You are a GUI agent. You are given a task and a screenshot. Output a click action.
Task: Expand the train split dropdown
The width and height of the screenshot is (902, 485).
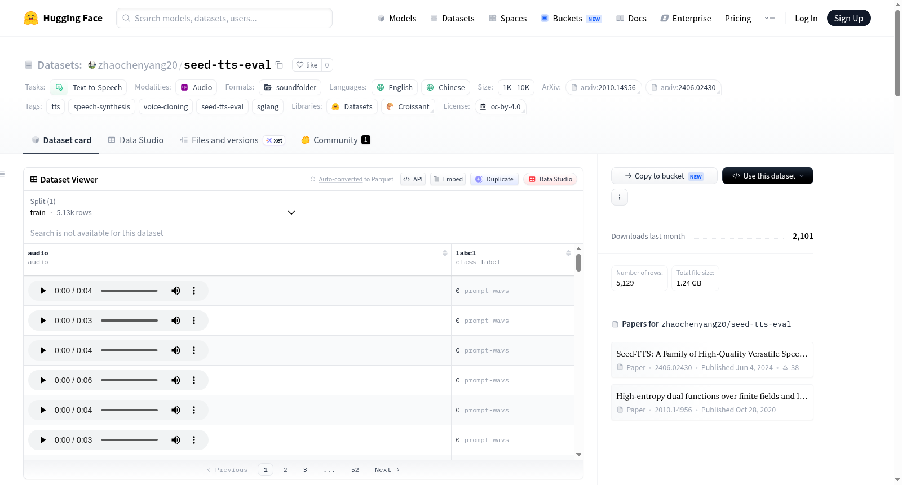163,207
